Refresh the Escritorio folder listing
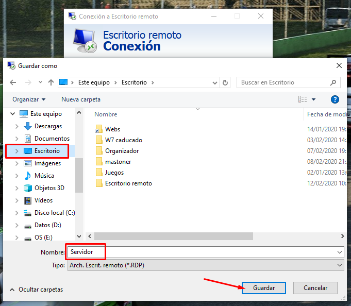Image resolution: width=351 pixels, height=306 pixels. (x=225, y=82)
